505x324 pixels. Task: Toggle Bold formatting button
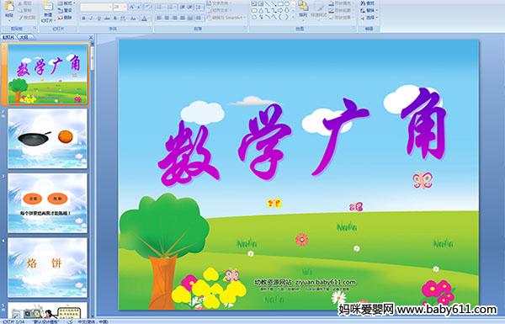point(83,19)
